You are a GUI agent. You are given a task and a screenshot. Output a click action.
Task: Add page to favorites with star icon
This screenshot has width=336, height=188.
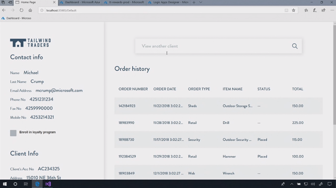[294, 10]
